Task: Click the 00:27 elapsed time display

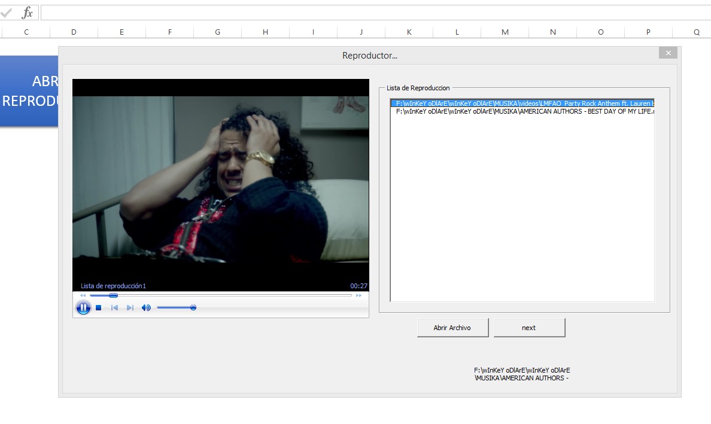Action: [358, 286]
